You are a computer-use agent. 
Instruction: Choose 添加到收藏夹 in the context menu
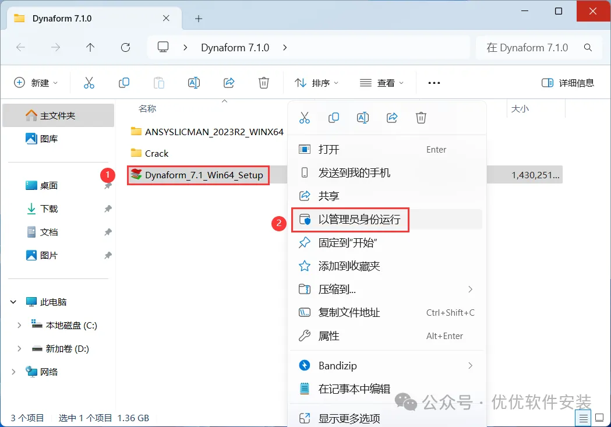387,266
